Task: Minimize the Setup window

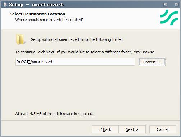Action: [165, 5]
